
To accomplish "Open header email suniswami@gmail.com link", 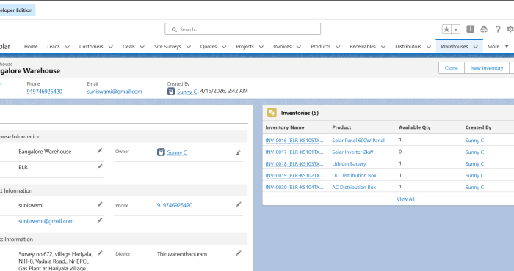I will click(115, 92).
